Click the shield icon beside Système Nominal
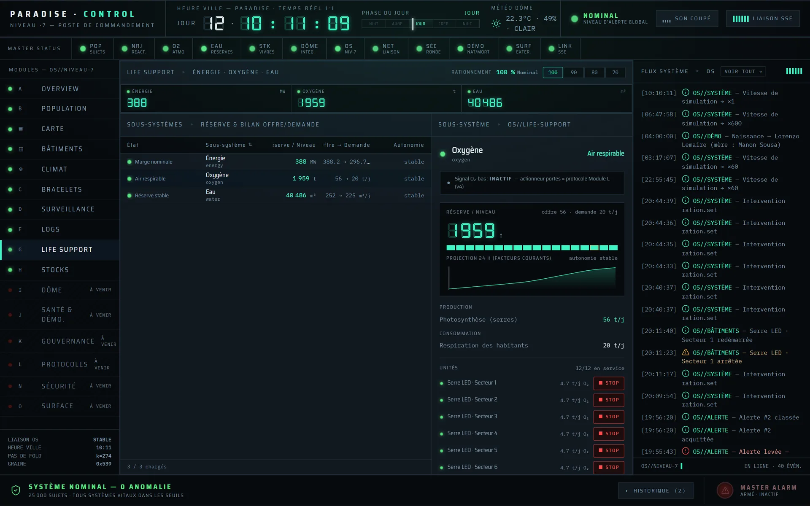The image size is (810, 506). (16, 490)
